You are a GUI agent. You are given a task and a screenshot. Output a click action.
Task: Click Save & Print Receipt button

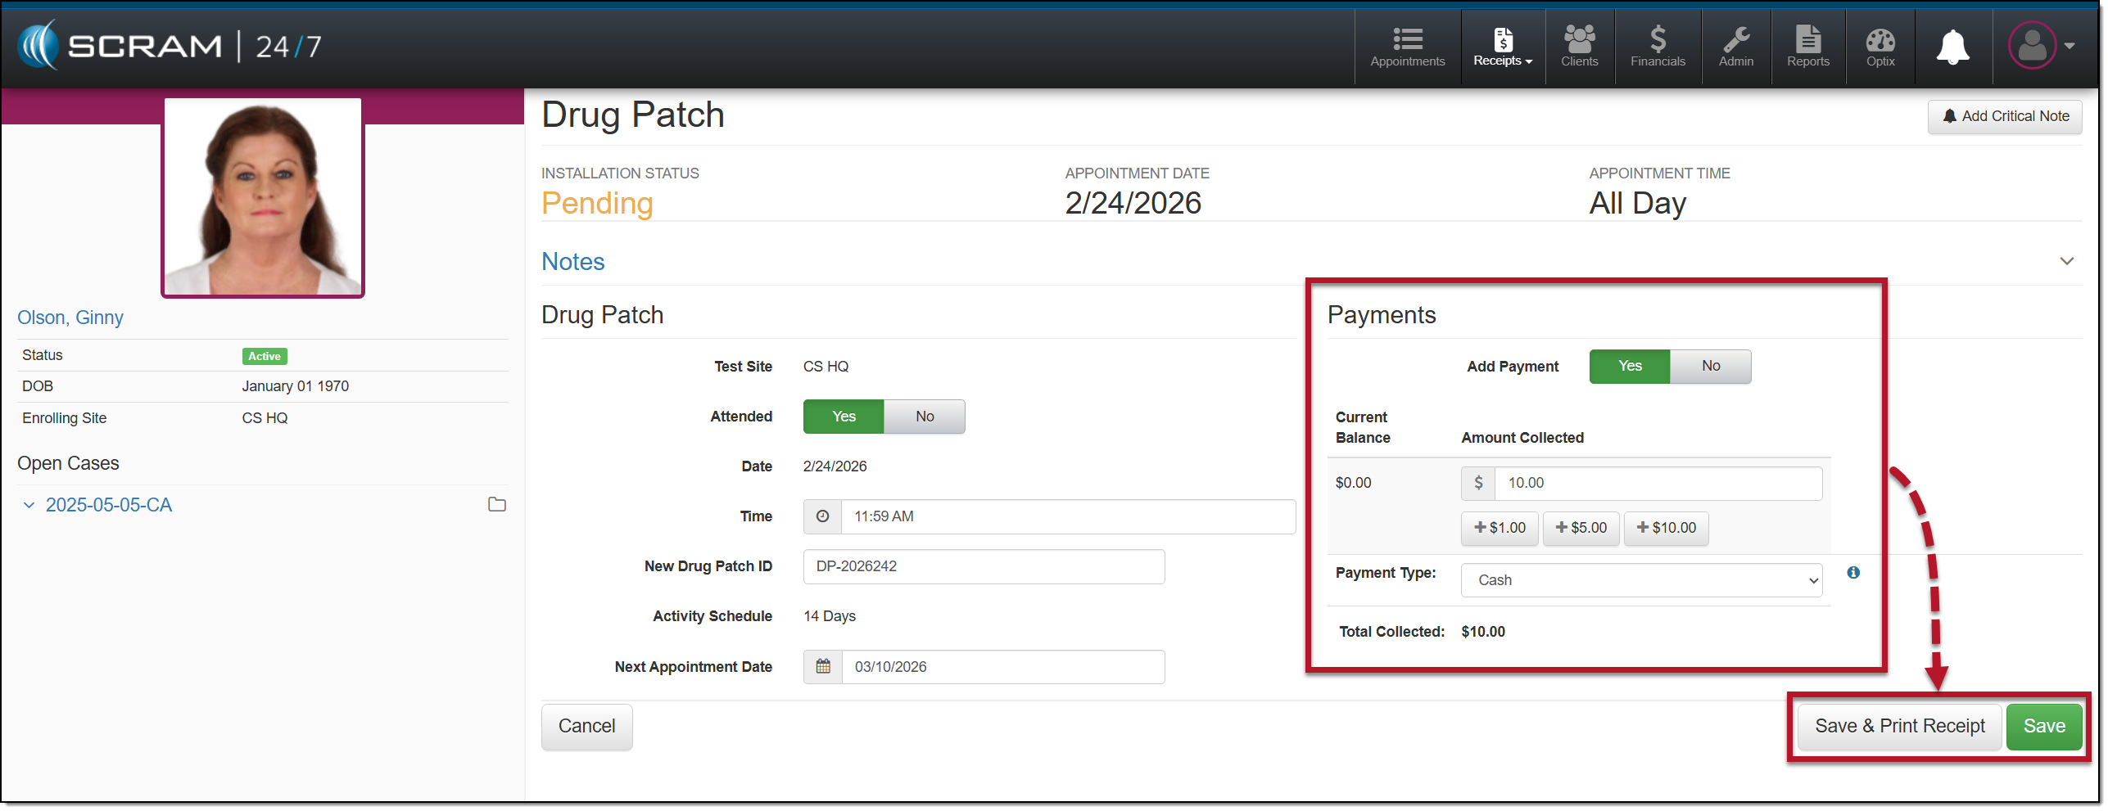tap(1899, 727)
